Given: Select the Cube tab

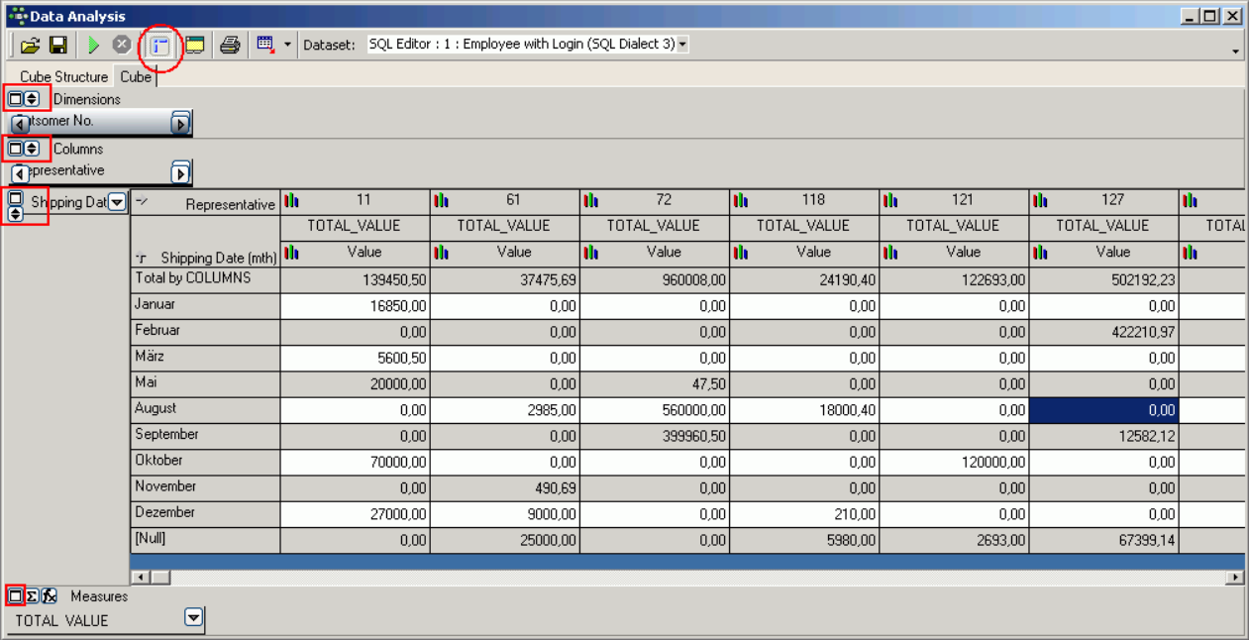Looking at the screenshot, I should click(136, 77).
